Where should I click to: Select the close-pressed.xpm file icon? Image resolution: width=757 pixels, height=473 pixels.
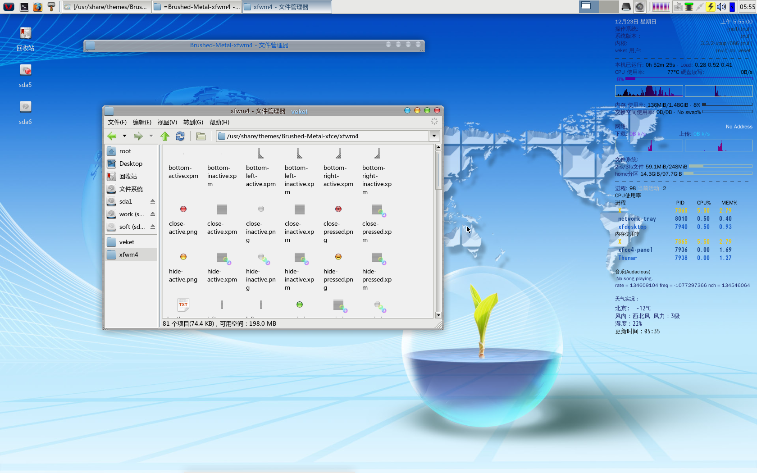click(x=378, y=210)
